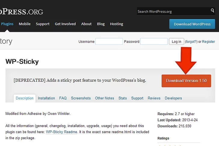Go to the Mobile nav link
This screenshot has width=219, height=146.
tap(25, 24)
